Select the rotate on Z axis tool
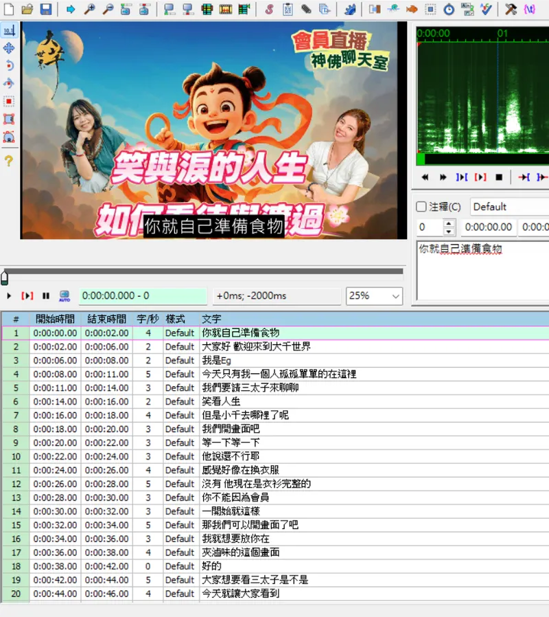The width and height of the screenshot is (549, 617). pyautogui.click(x=9, y=66)
